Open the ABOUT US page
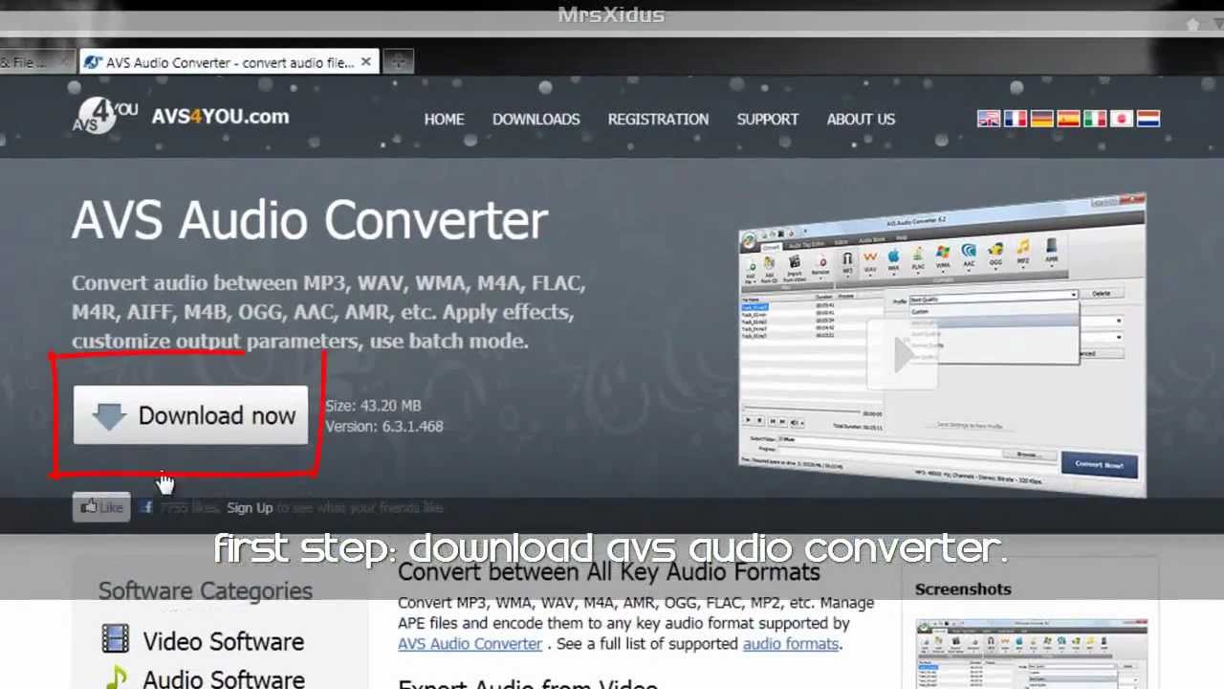The height and width of the screenshot is (689, 1224). (x=861, y=119)
